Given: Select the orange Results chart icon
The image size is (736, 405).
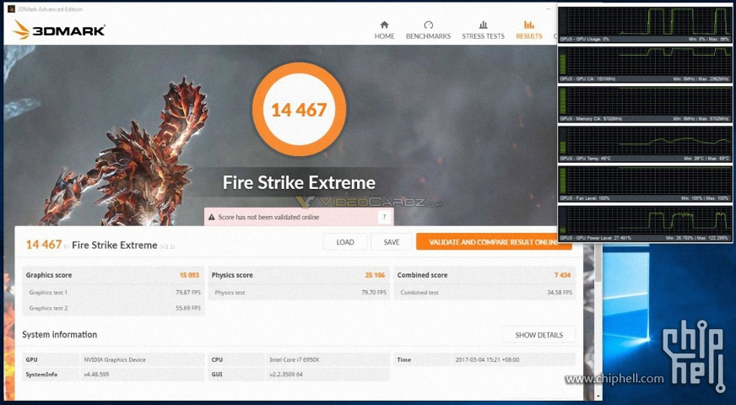Looking at the screenshot, I should click(529, 25).
